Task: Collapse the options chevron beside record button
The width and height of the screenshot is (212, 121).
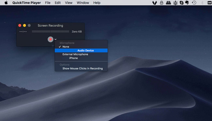Action: click(55, 39)
